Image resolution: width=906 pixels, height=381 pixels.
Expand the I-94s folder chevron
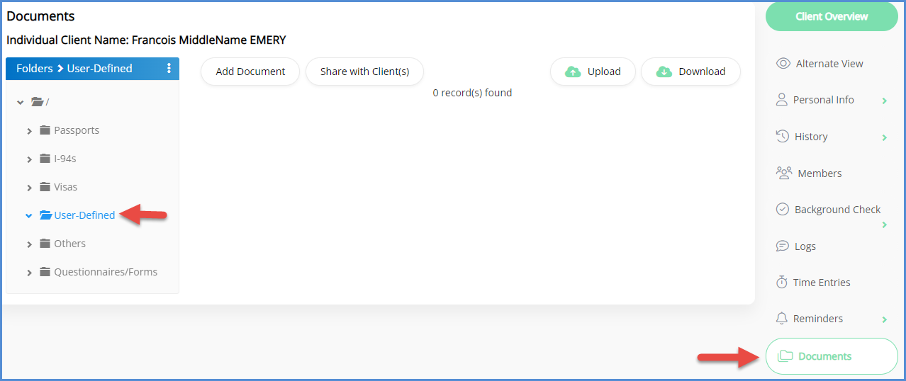coord(30,159)
